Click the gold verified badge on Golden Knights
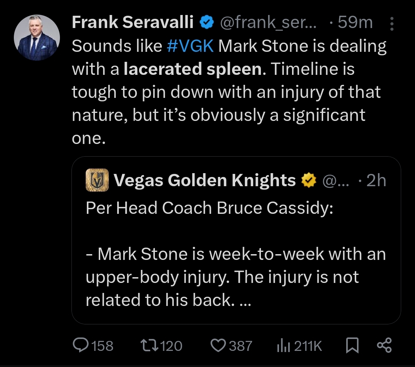Screen dimensions: 415x367 point(309,180)
